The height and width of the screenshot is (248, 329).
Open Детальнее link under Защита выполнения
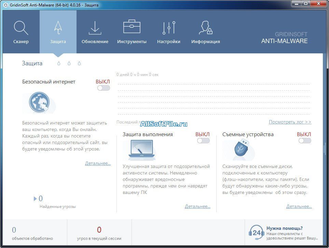click(x=197, y=206)
